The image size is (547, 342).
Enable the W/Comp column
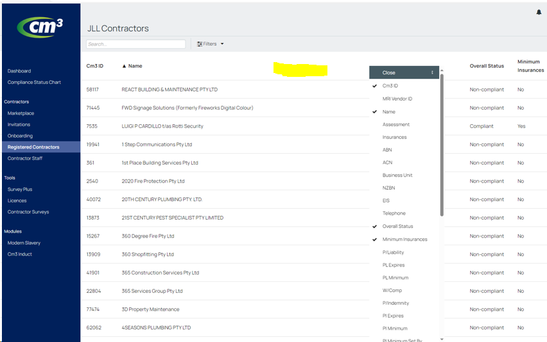(x=392, y=290)
